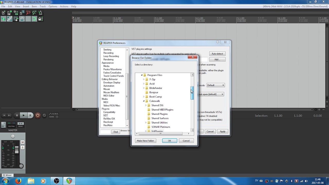Viewport: 329px width, 185px height.
Task: Toggle the master MONO button
Action: pyautogui.click(x=20, y=125)
